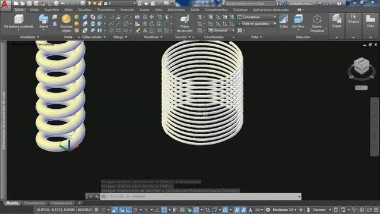This screenshot has width=380, height=214.
Task: Click the Move tool in Modificar
Action: coord(152,17)
